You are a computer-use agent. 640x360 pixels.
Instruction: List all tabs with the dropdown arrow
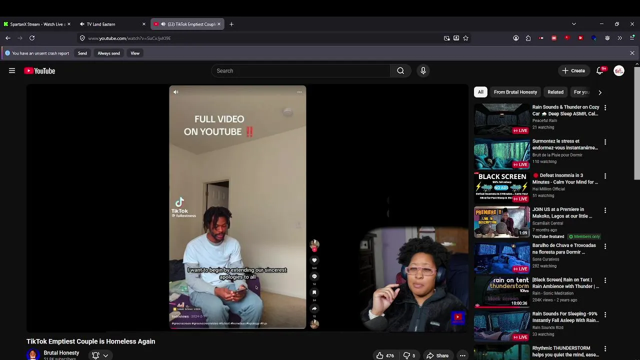coord(573,24)
